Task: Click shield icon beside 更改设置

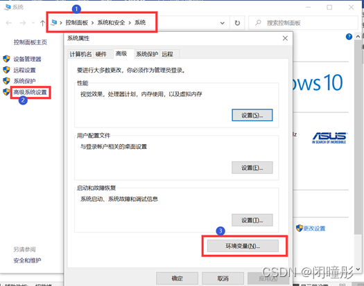Action: click(300, 228)
